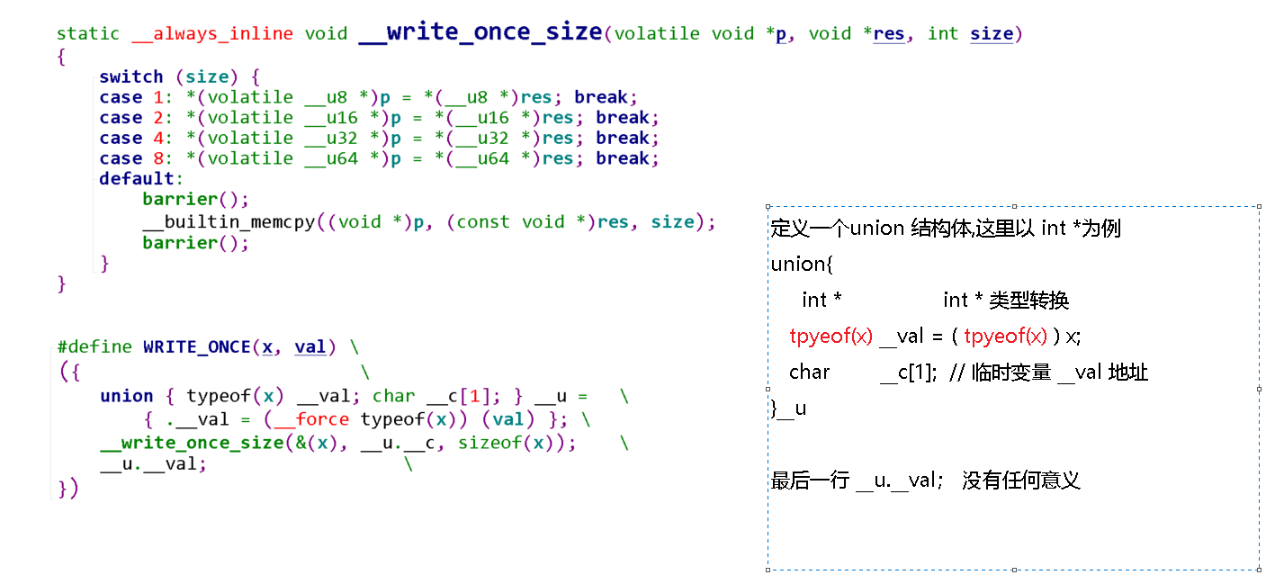Click 'int size' parameter in function signature
Image resolution: width=1266 pixels, height=575 pixels.
(x=971, y=34)
